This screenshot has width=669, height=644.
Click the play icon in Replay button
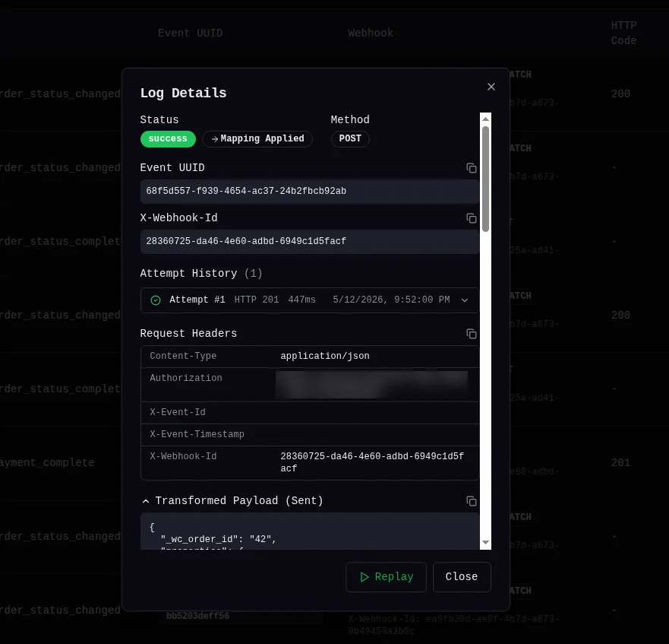click(x=364, y=577)
